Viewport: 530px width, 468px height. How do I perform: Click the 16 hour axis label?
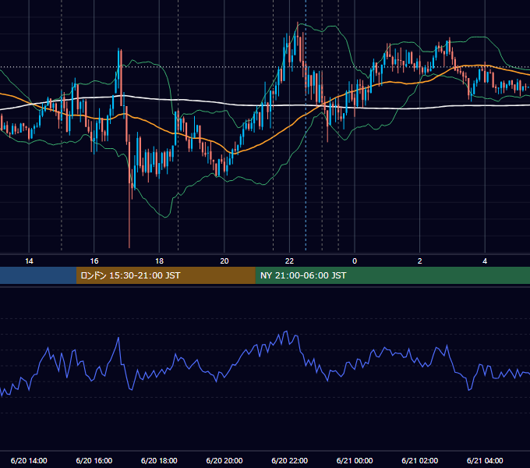point(94,261)
